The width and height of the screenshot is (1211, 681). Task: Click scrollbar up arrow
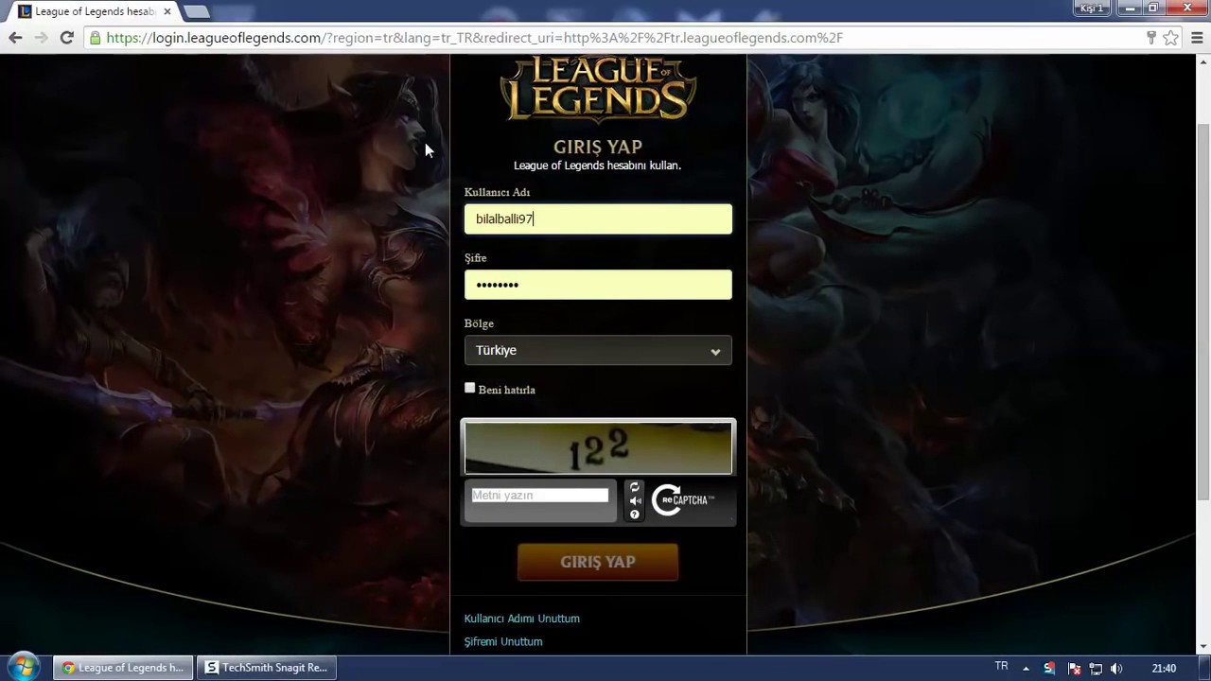[x=1202, y=62]
